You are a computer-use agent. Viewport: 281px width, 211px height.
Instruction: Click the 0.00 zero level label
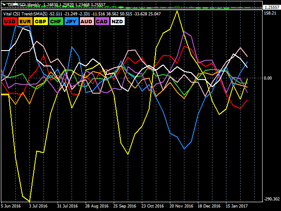tap(268, 78)
